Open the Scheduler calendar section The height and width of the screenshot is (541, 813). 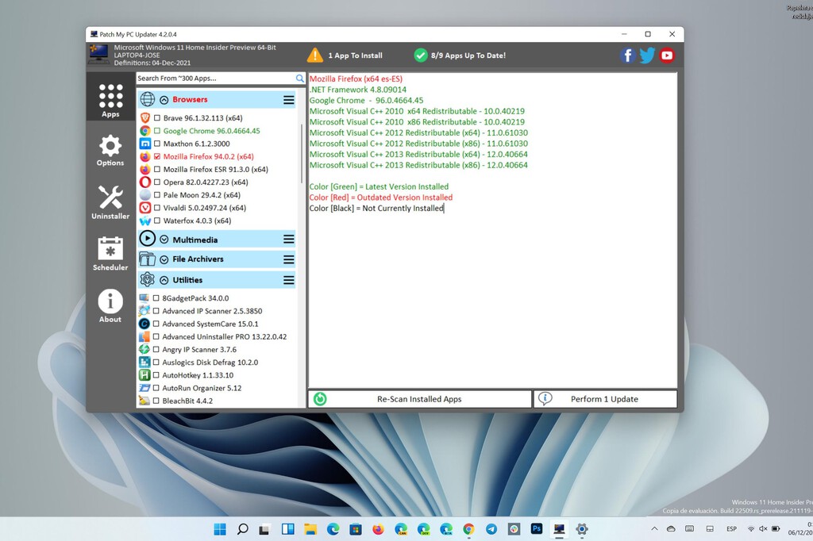click(110, 254)
